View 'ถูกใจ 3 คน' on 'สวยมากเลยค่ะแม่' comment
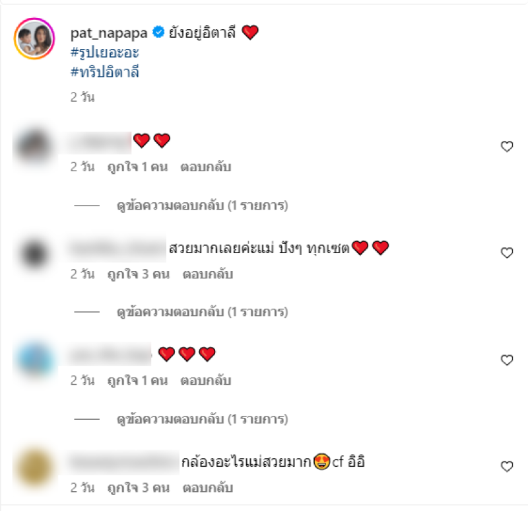 click(139, 274)
